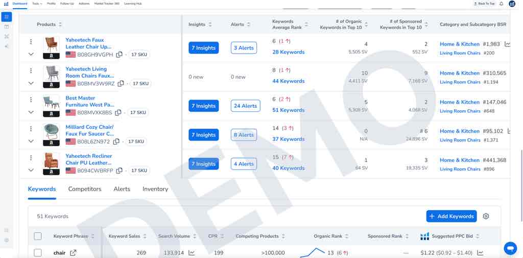Expand Yaheetech Recliner Chair row
The height and width of the screenshot is (258, 523).
(31, 170)
